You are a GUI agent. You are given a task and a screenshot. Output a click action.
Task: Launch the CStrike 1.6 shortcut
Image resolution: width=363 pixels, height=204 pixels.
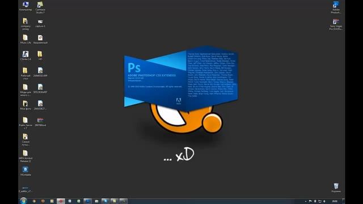pyautogui.click(x=26, y=56)
